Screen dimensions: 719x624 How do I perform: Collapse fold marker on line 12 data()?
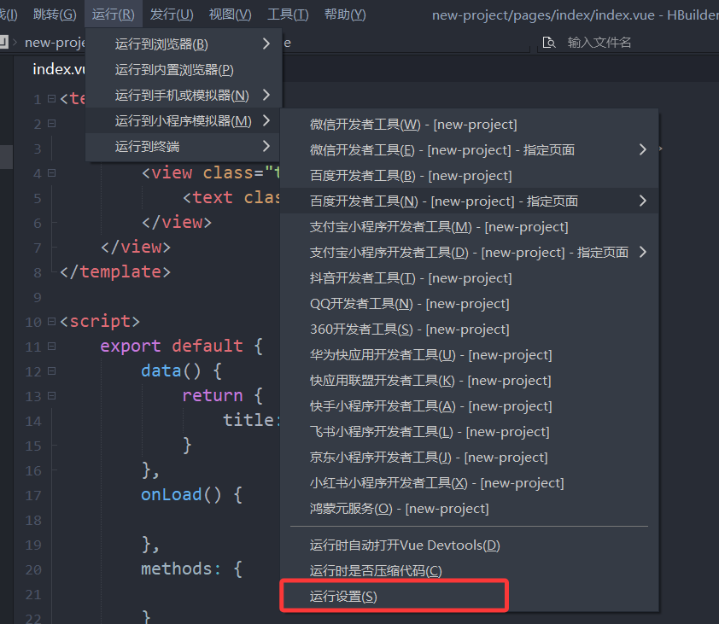52,371
